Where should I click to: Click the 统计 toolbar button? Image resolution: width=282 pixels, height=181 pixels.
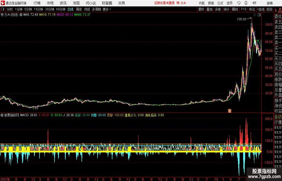(x=226, y=9)
